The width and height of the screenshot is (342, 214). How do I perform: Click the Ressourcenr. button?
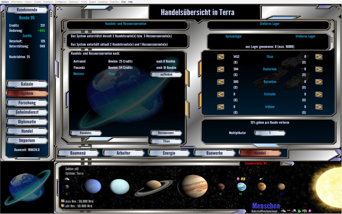[166, 133]
